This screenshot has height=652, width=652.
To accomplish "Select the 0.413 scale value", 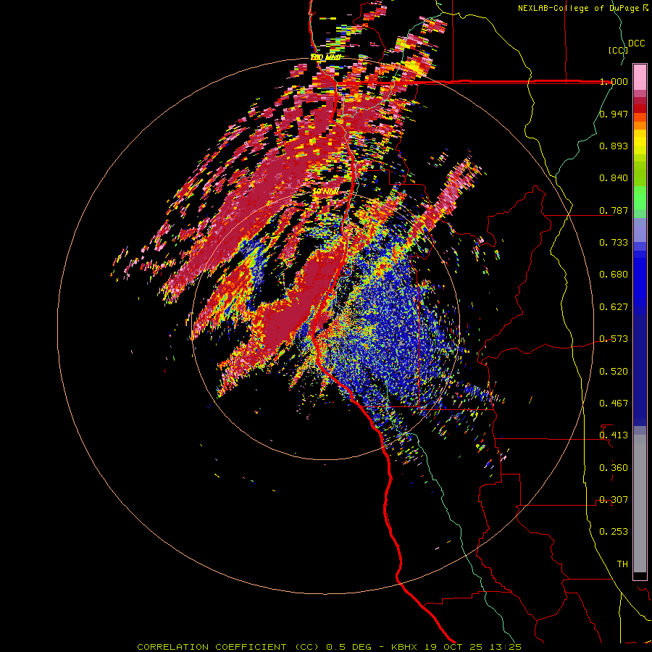I will pyautogui.click(x=614, y=435).
